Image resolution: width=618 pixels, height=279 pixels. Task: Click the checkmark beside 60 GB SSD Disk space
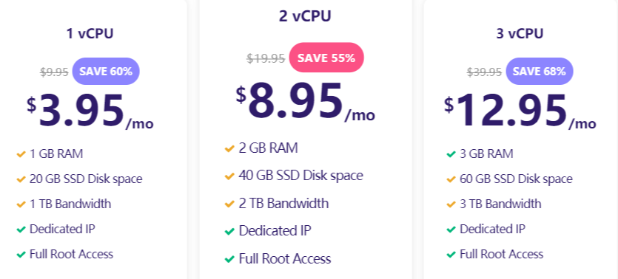[451, 179]
